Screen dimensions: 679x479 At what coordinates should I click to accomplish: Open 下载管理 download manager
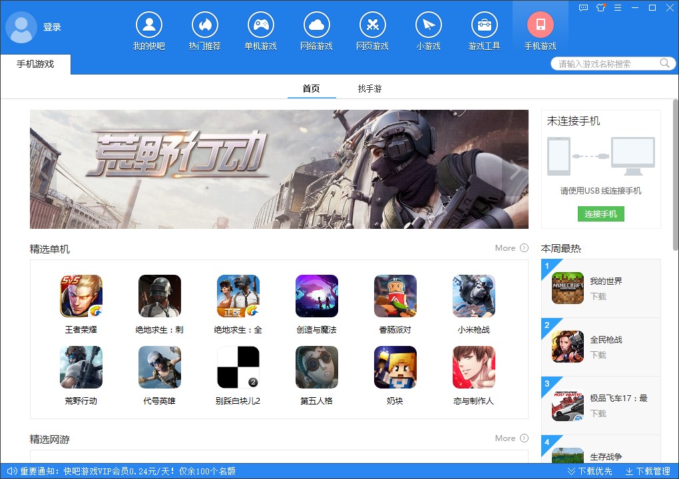(648, 471)
